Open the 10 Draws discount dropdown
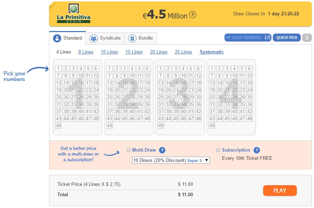 (x=171, y=160)
